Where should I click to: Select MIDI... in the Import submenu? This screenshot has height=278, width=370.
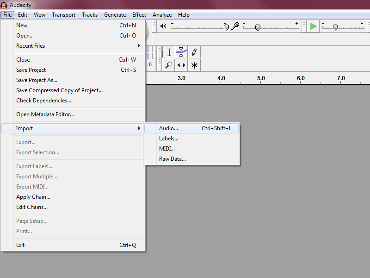tap(191, 148)
